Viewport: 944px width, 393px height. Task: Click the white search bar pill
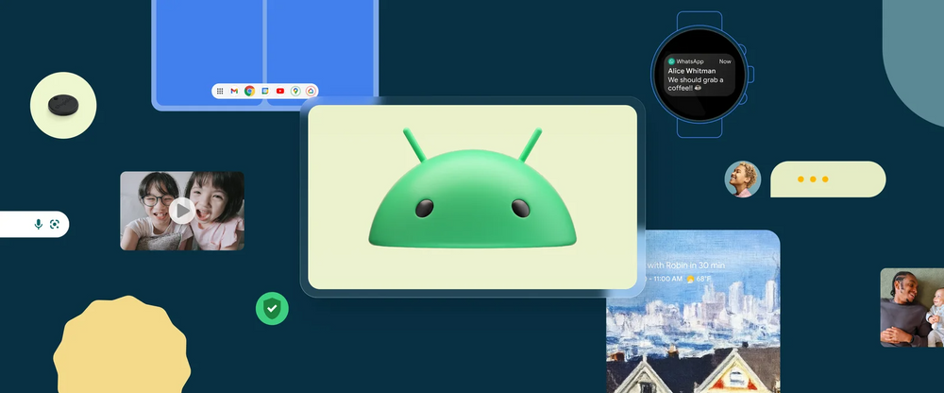34,224
